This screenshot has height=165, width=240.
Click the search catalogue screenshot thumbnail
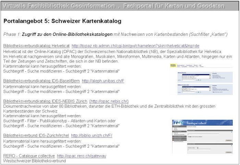coord(202,79)
